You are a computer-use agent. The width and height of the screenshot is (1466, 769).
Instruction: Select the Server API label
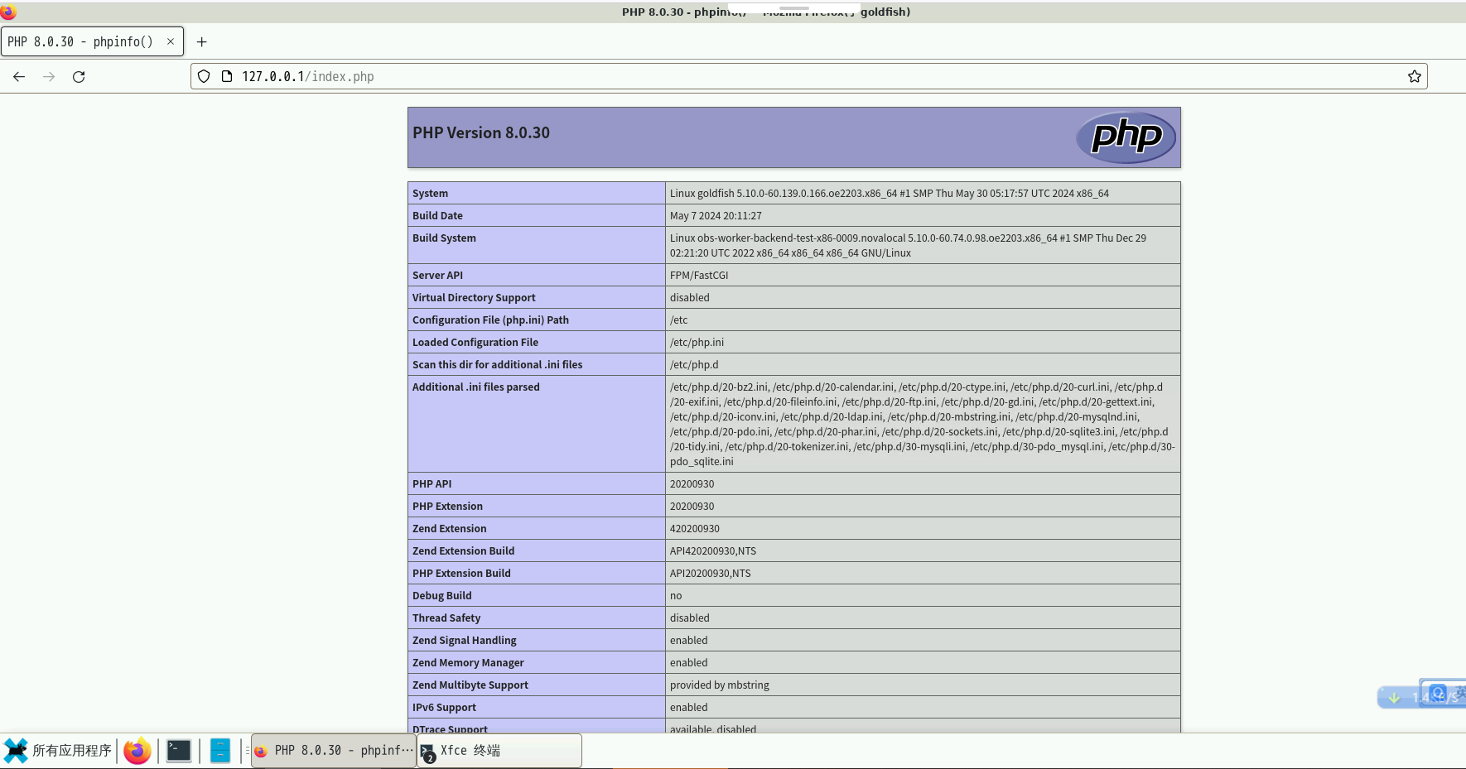437,276
